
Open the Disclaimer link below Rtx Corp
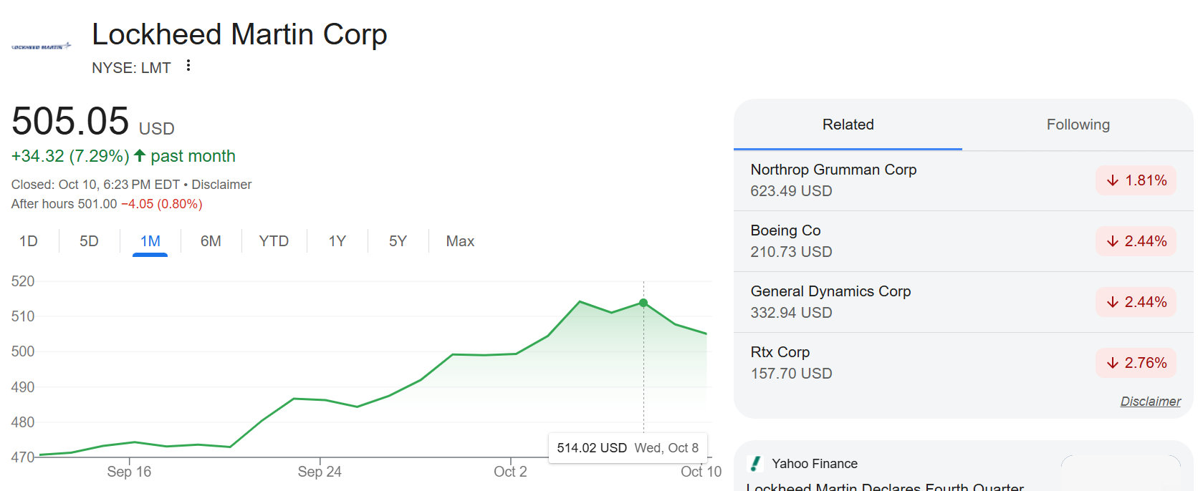(1150, 402)
